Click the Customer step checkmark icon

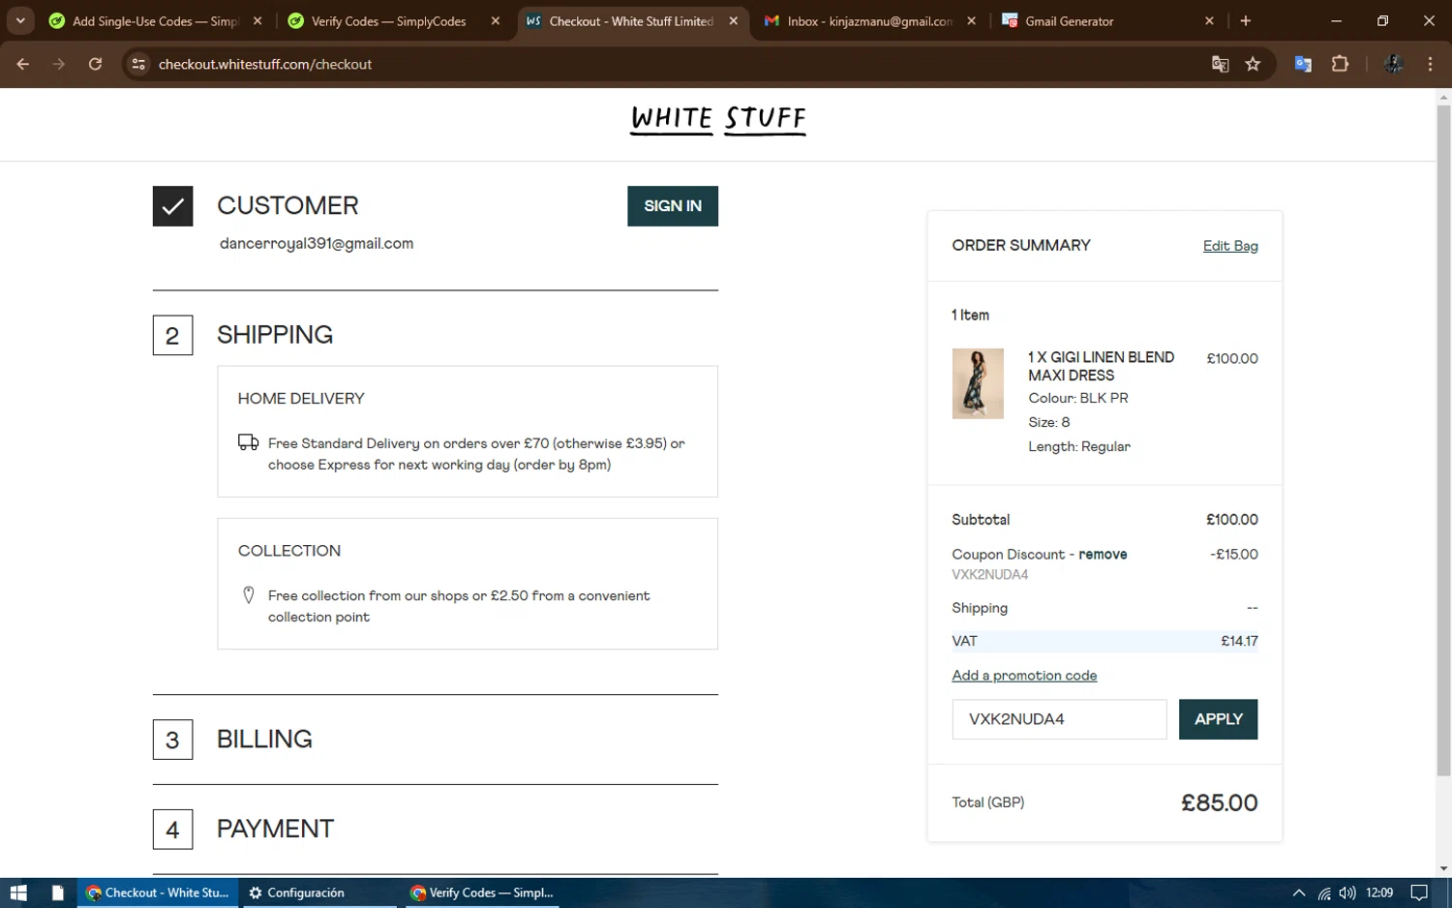(x=172, y=206)
